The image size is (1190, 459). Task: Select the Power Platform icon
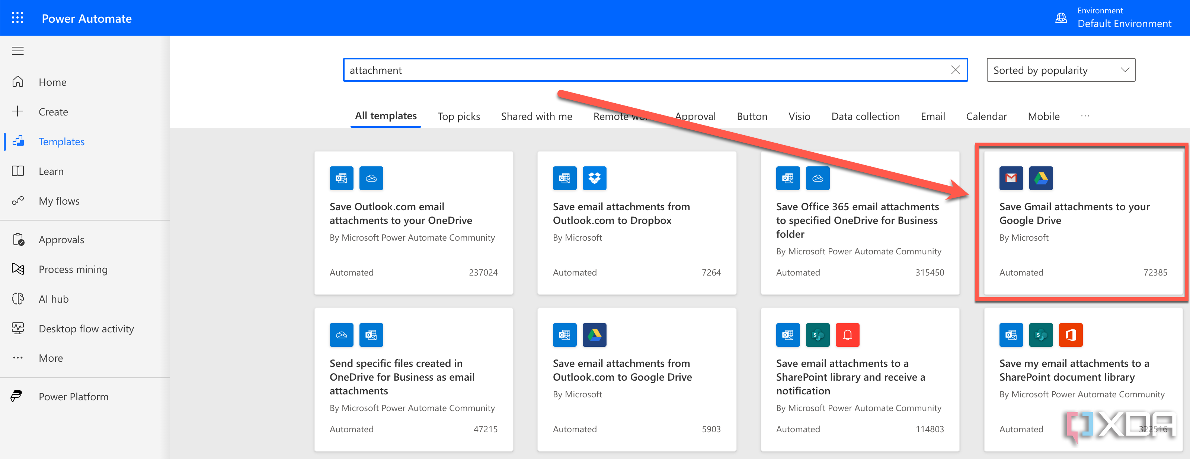coord(17,396)
